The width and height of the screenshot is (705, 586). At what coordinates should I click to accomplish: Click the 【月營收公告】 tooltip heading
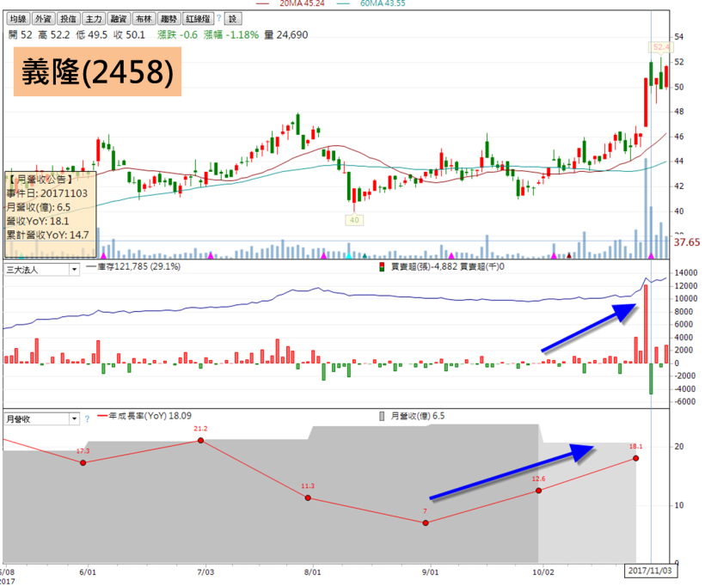(x=40, y=180)
